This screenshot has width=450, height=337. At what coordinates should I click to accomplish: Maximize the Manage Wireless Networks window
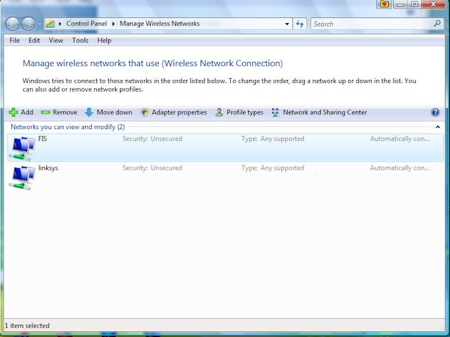(414, 4)
